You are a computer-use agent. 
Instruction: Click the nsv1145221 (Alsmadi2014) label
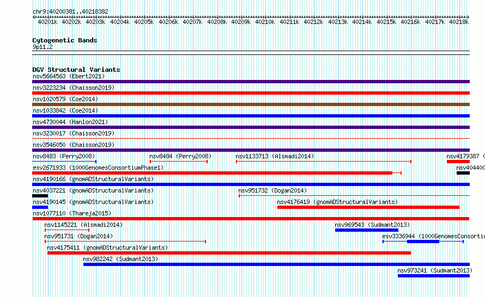[83, 225]
